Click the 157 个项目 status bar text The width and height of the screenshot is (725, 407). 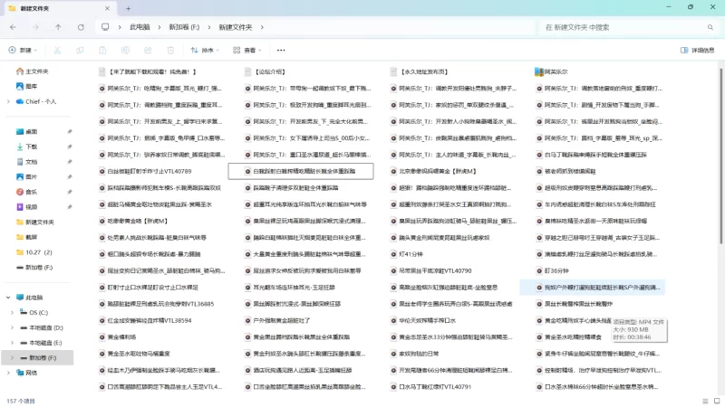pos(21,401)
